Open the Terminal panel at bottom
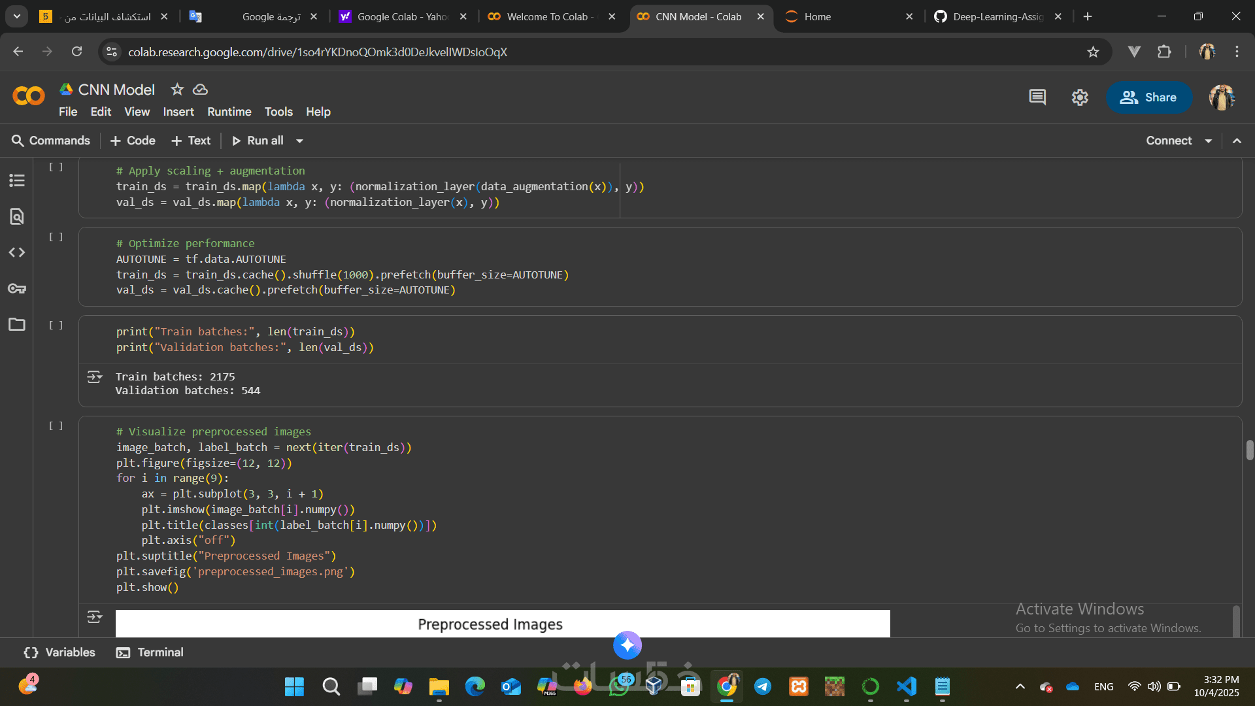 [x=150, y=652]
